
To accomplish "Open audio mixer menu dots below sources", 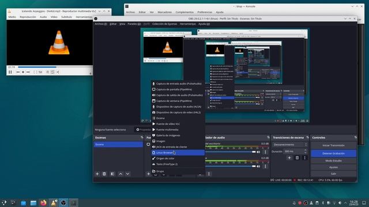I will [x=209, y=174].
